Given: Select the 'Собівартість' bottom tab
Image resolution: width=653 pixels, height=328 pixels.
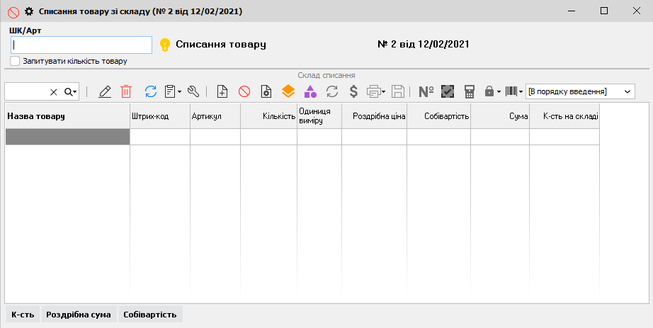Looking at the screenshot, I should click(150, 315).
